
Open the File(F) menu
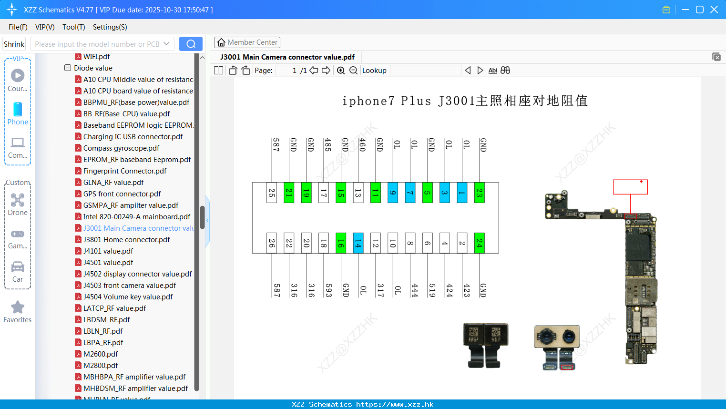(x=18, y=27)
